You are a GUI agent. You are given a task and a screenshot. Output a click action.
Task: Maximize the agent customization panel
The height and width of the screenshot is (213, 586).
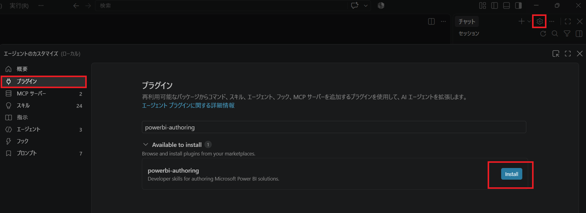tap(568, 54)
